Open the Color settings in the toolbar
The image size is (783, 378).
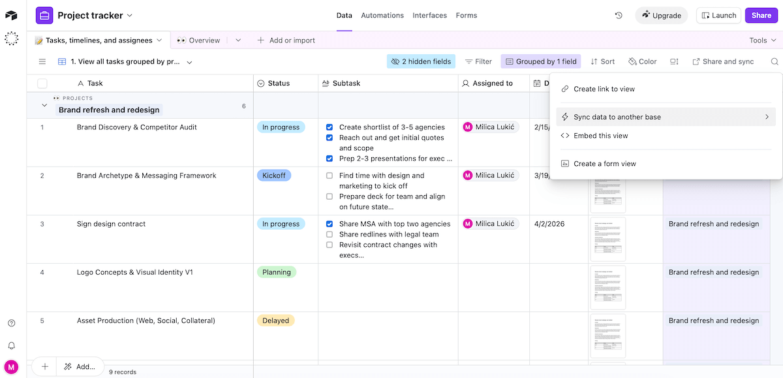[642, 61]
